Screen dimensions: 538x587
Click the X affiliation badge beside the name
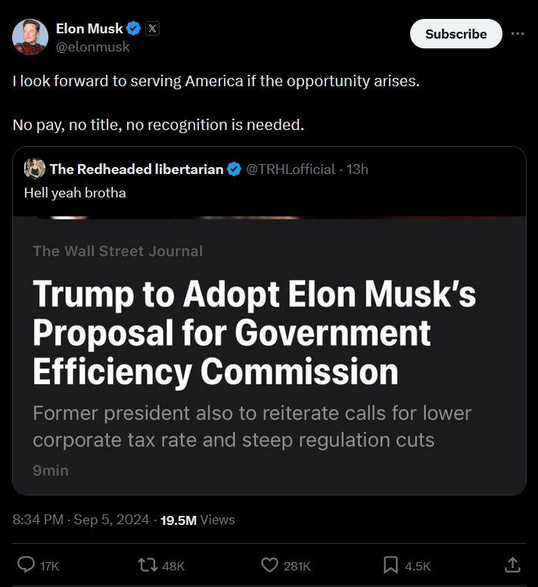pos(152,29)
